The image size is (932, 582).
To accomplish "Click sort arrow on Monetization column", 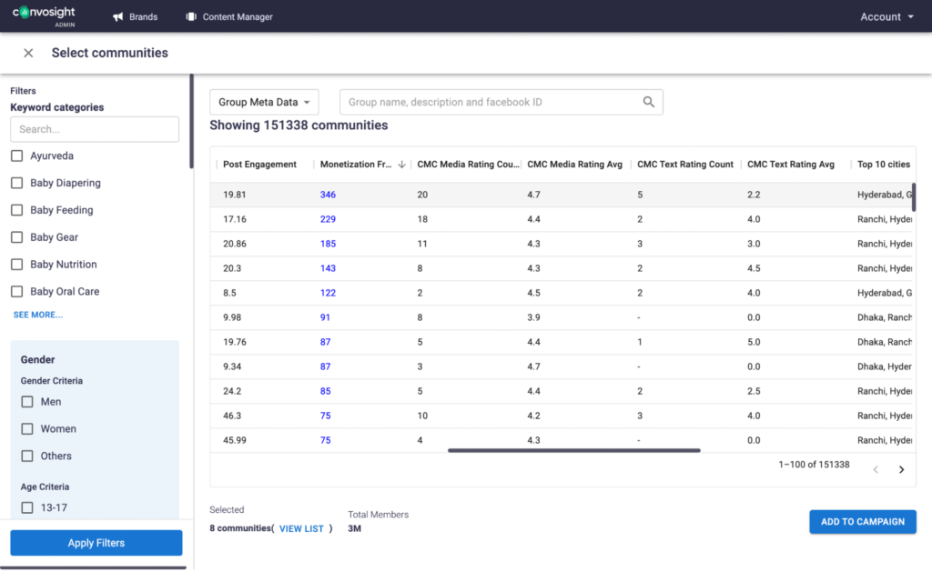I will click(x=402, y=165).
